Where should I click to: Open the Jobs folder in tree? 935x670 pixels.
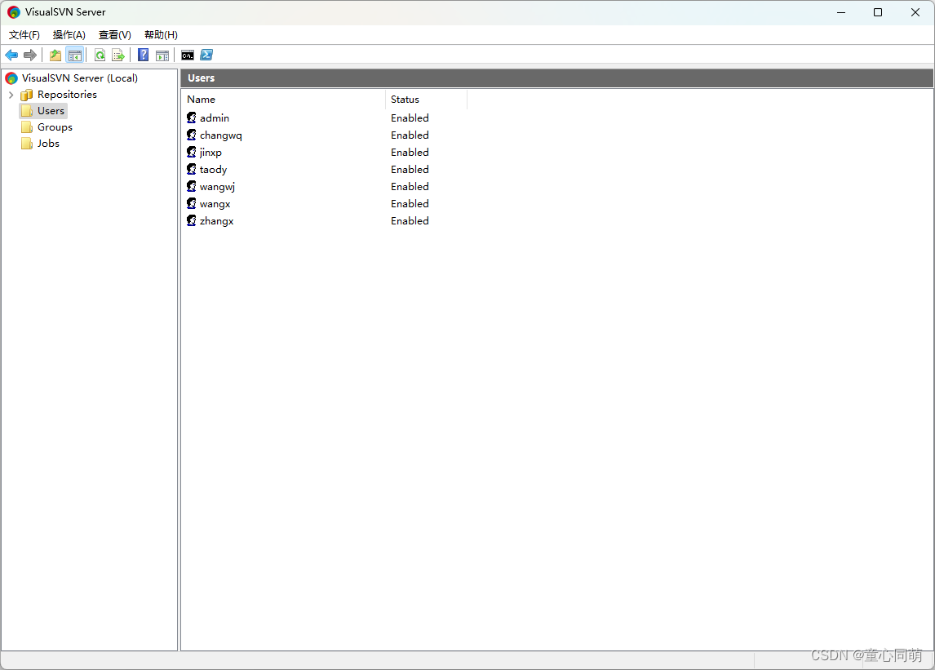[x=48, y=143]
